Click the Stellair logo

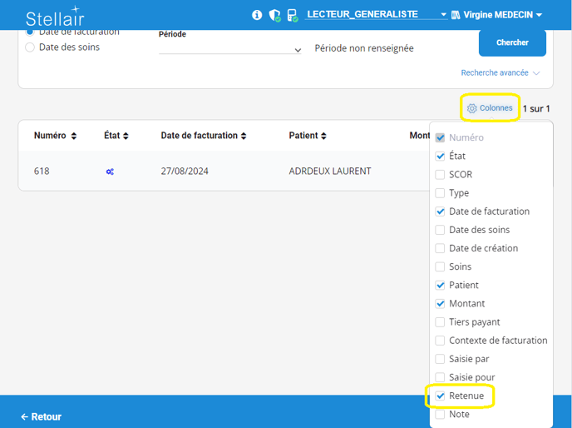(x=54, y=17)
